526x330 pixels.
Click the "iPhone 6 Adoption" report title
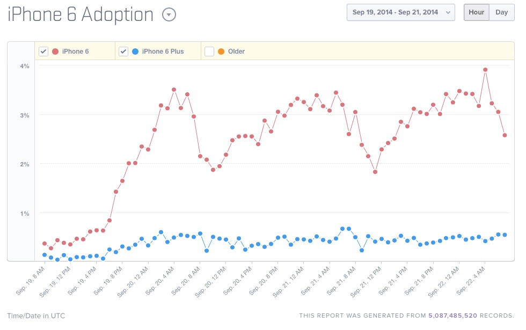pyautogui.click(x=81, y=15)
